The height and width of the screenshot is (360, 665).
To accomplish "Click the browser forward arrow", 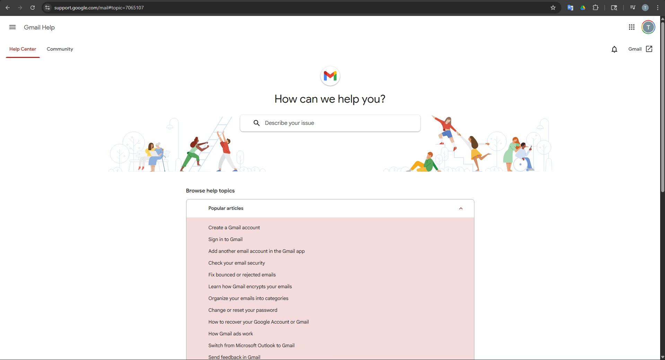I will (20, 8).
